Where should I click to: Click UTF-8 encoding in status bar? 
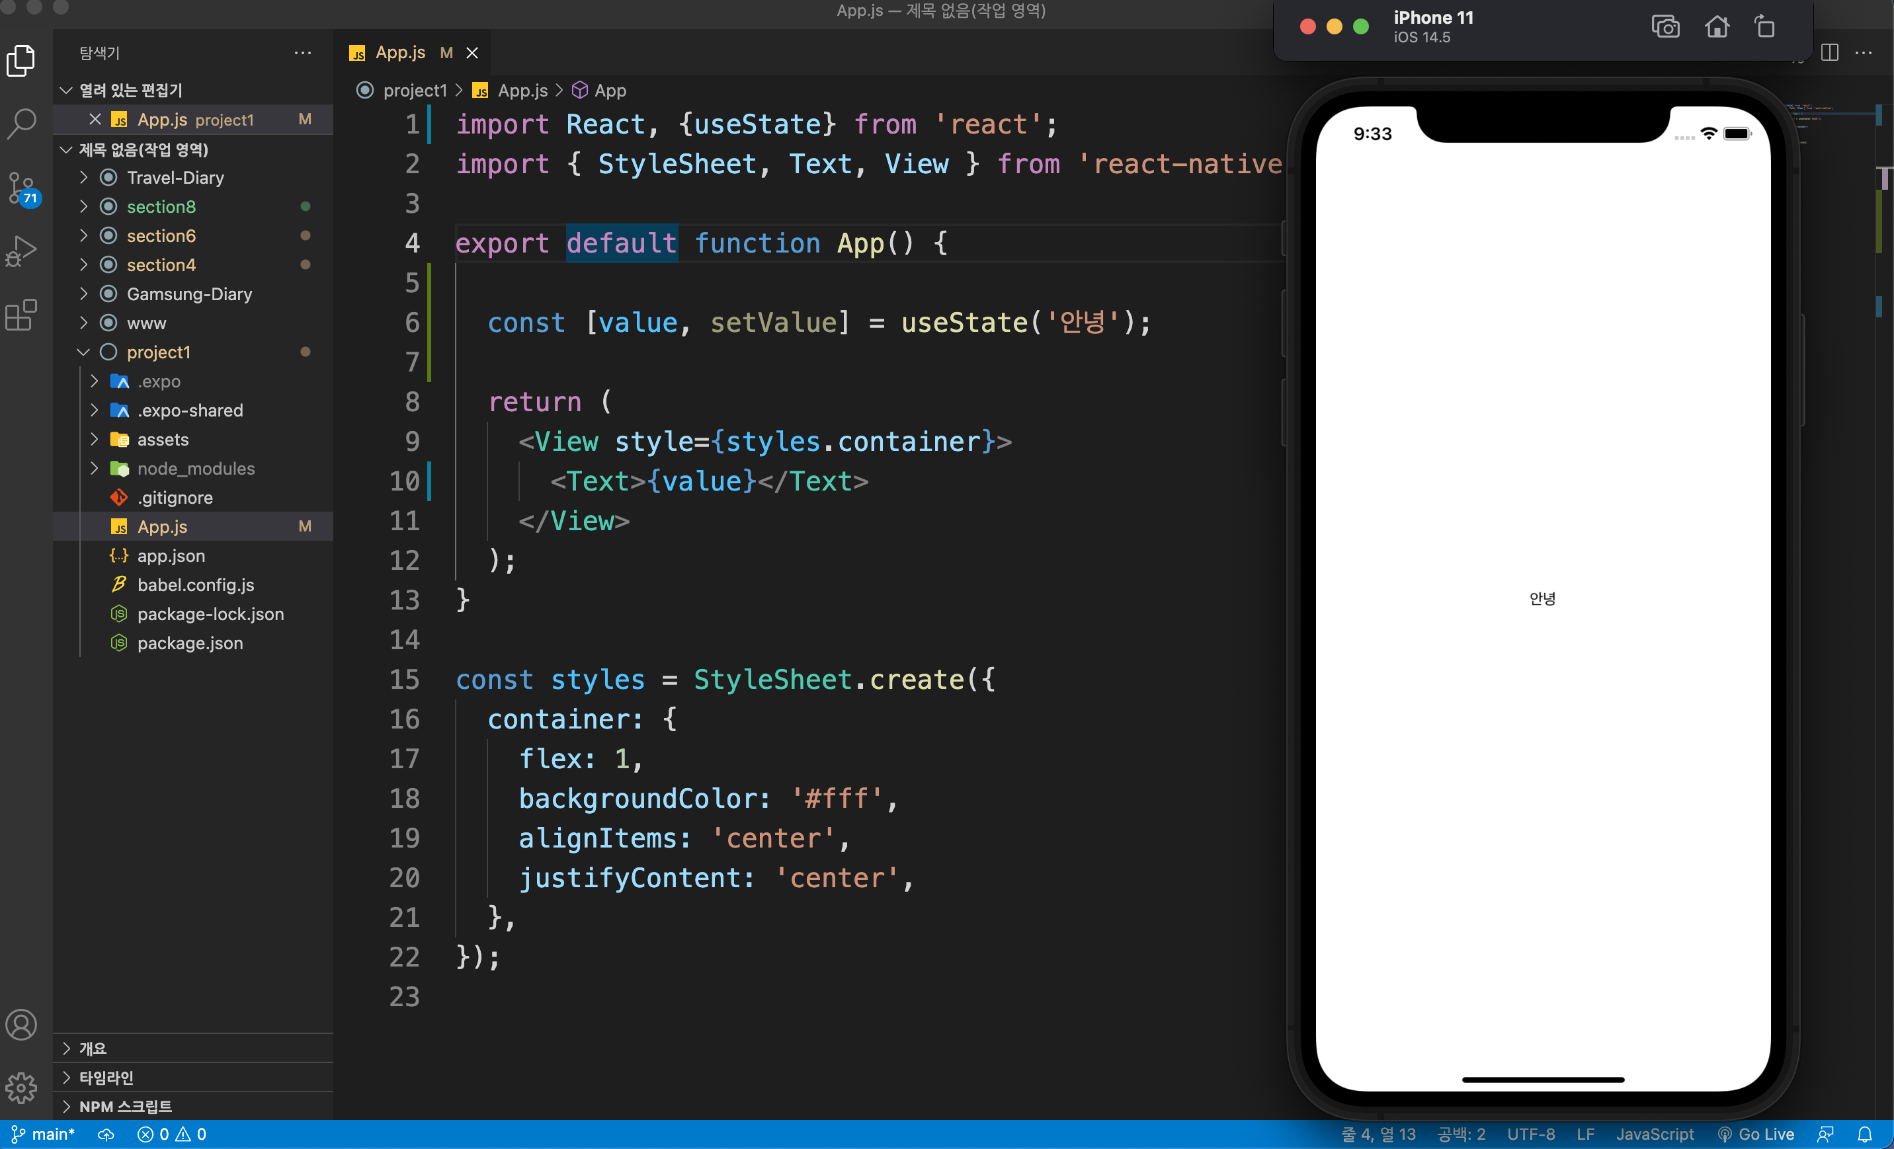1530,1134
